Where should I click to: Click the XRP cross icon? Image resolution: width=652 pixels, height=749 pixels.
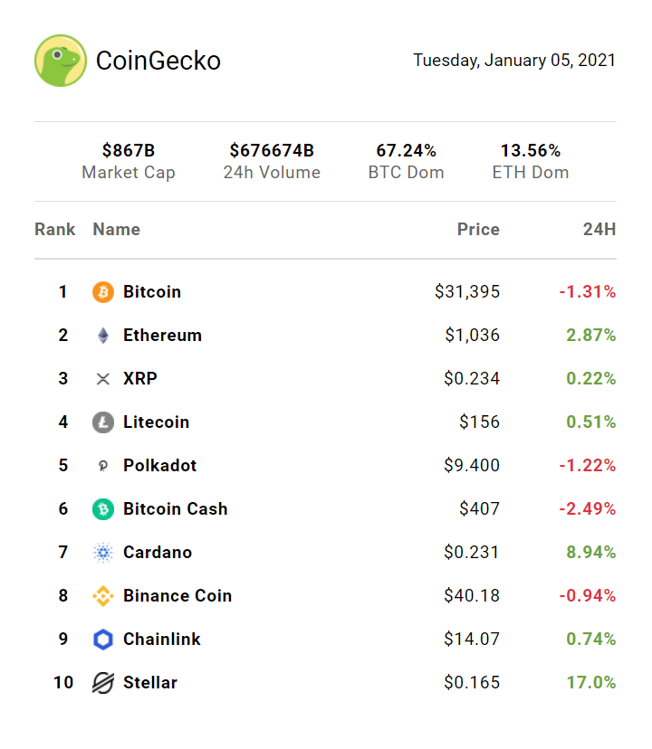pos(103,379)
